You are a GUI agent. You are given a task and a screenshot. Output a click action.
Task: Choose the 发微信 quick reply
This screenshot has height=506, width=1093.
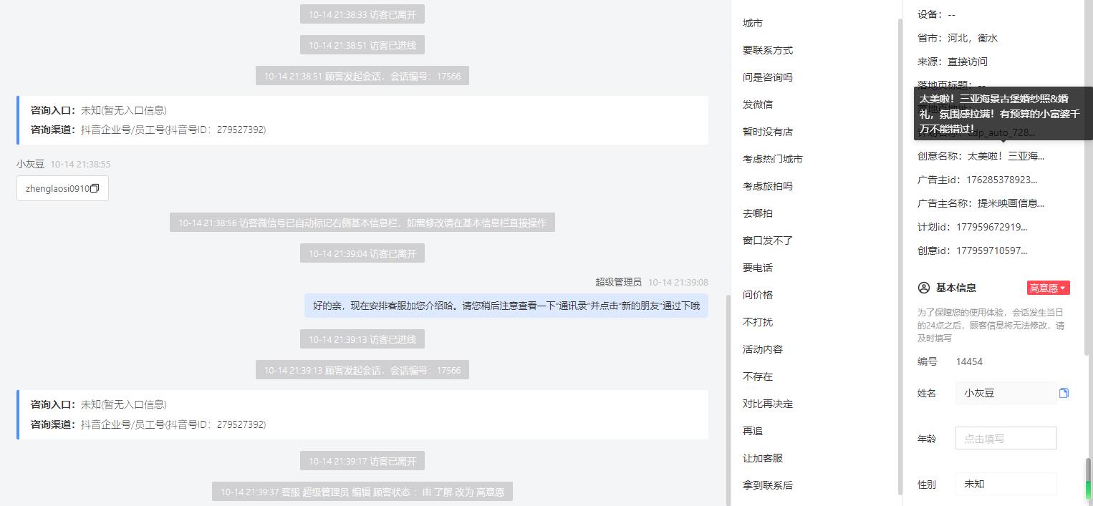click(758, 104)
